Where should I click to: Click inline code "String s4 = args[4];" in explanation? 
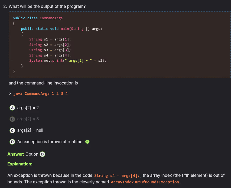click(x=117, y=176)
